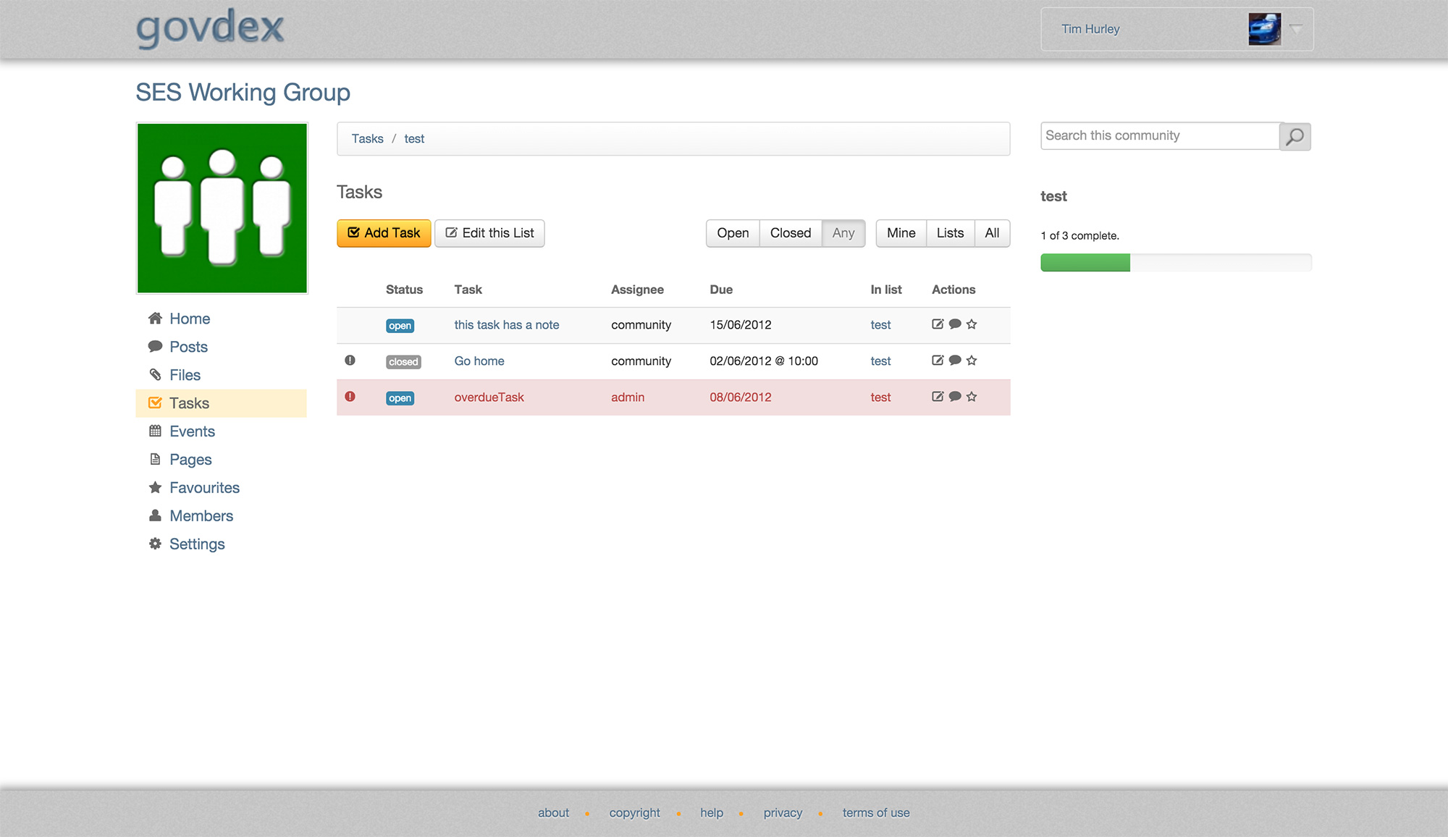Screen dimensions: 1448x837
Task: Click the green completion progress bar
Action: (1084, 262)
